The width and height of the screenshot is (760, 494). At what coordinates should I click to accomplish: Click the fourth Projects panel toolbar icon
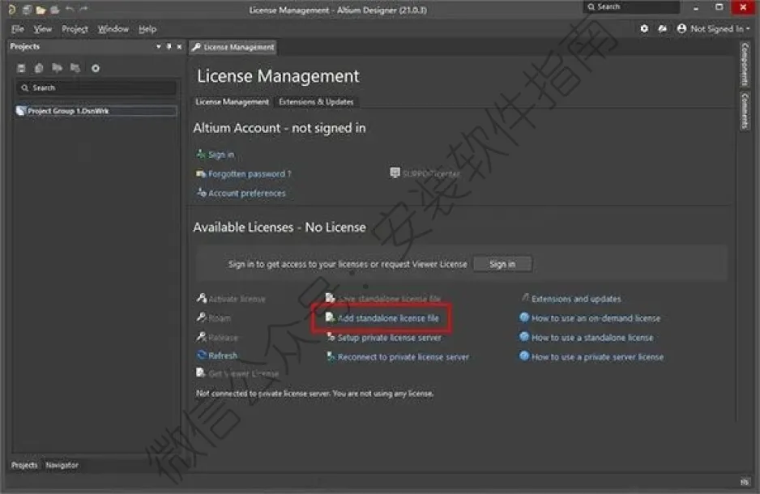click(75, 68)
